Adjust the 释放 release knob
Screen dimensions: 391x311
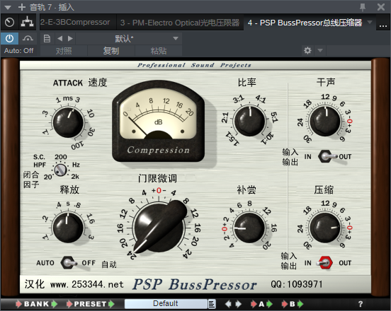click(x=68, y=228)
